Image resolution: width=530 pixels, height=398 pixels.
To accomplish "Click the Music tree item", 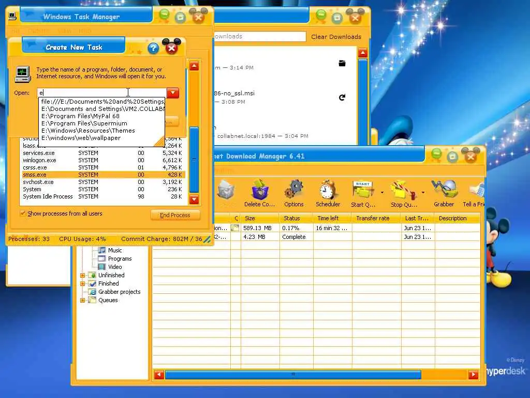I will point(115,250).
